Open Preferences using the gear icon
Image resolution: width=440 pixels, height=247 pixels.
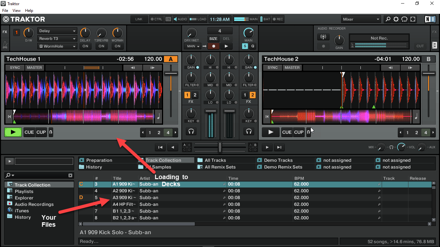[396, 19]
